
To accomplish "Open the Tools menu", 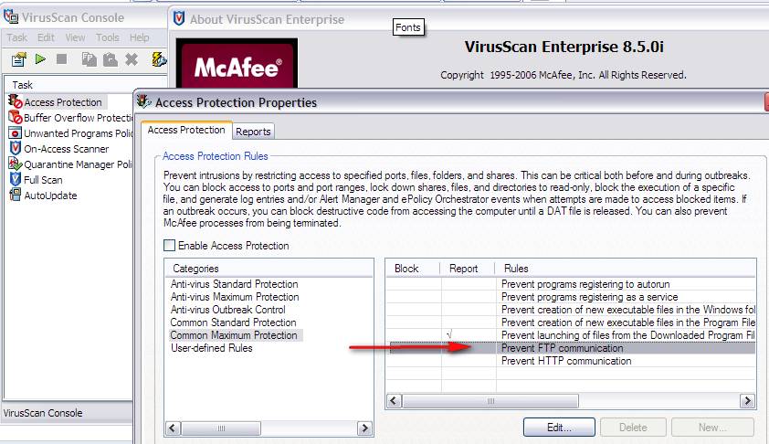I will coord(108,37).
